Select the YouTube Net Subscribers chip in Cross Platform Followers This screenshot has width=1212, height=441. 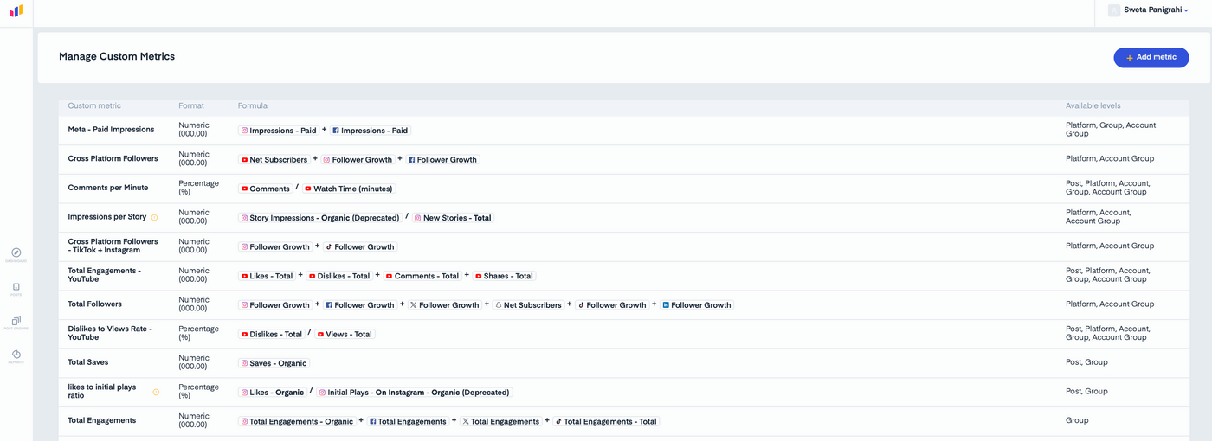(x=274, y=160)
